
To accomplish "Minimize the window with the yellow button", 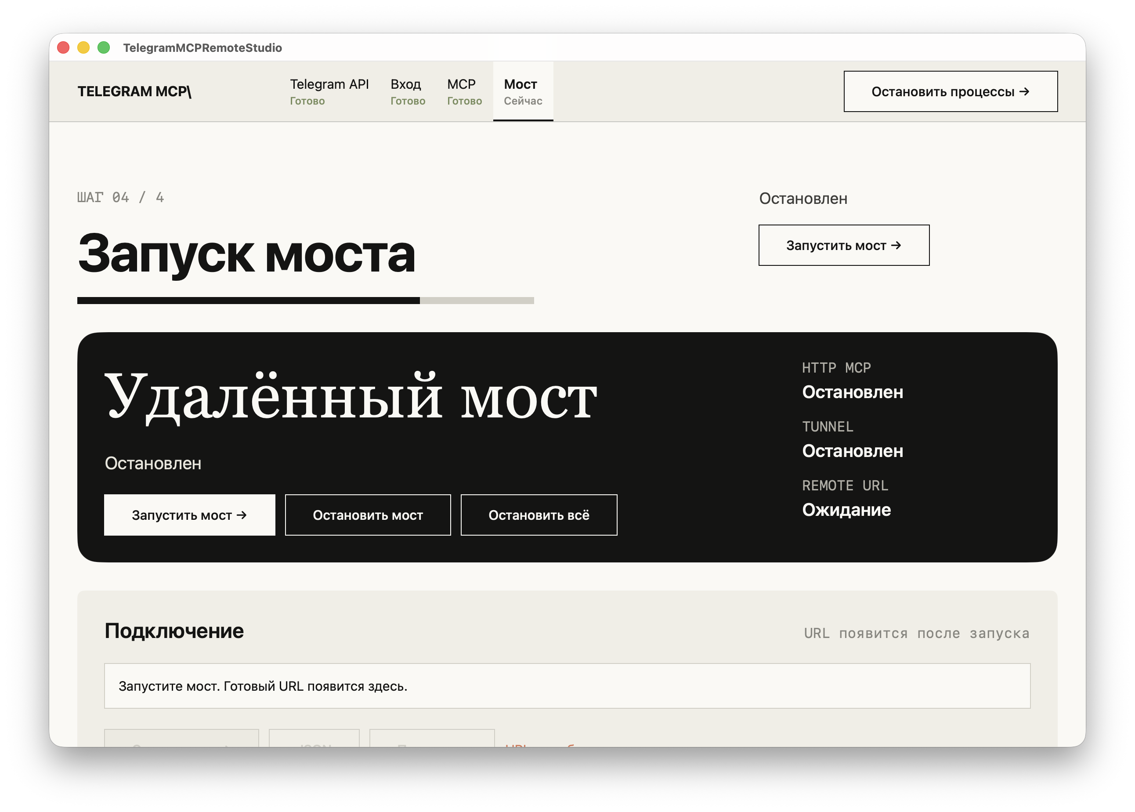I will (83, 47).
